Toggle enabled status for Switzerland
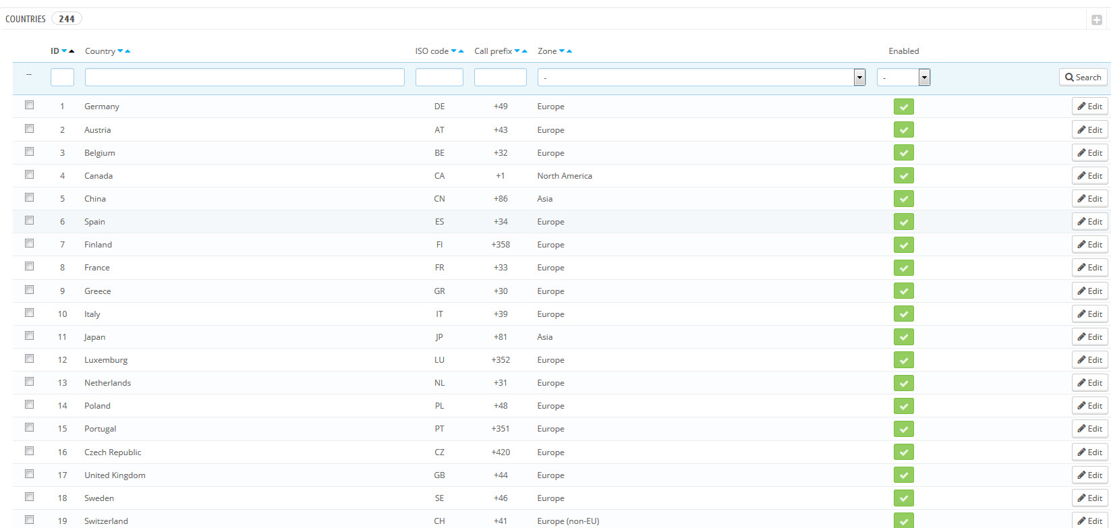The height and width of the screenshot is (528, 1111). (904, 521)
